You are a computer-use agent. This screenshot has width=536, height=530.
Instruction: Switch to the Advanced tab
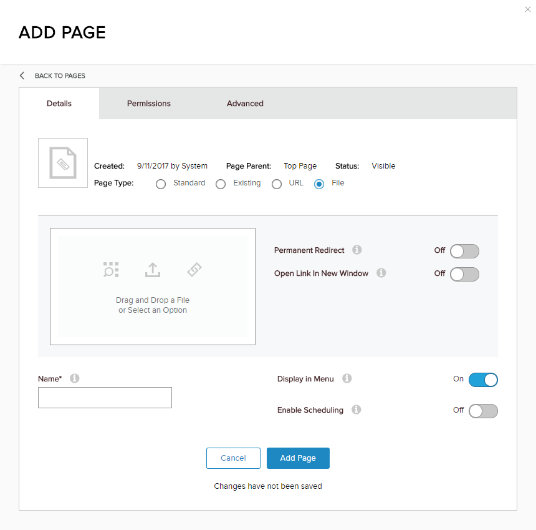point(245,104)
